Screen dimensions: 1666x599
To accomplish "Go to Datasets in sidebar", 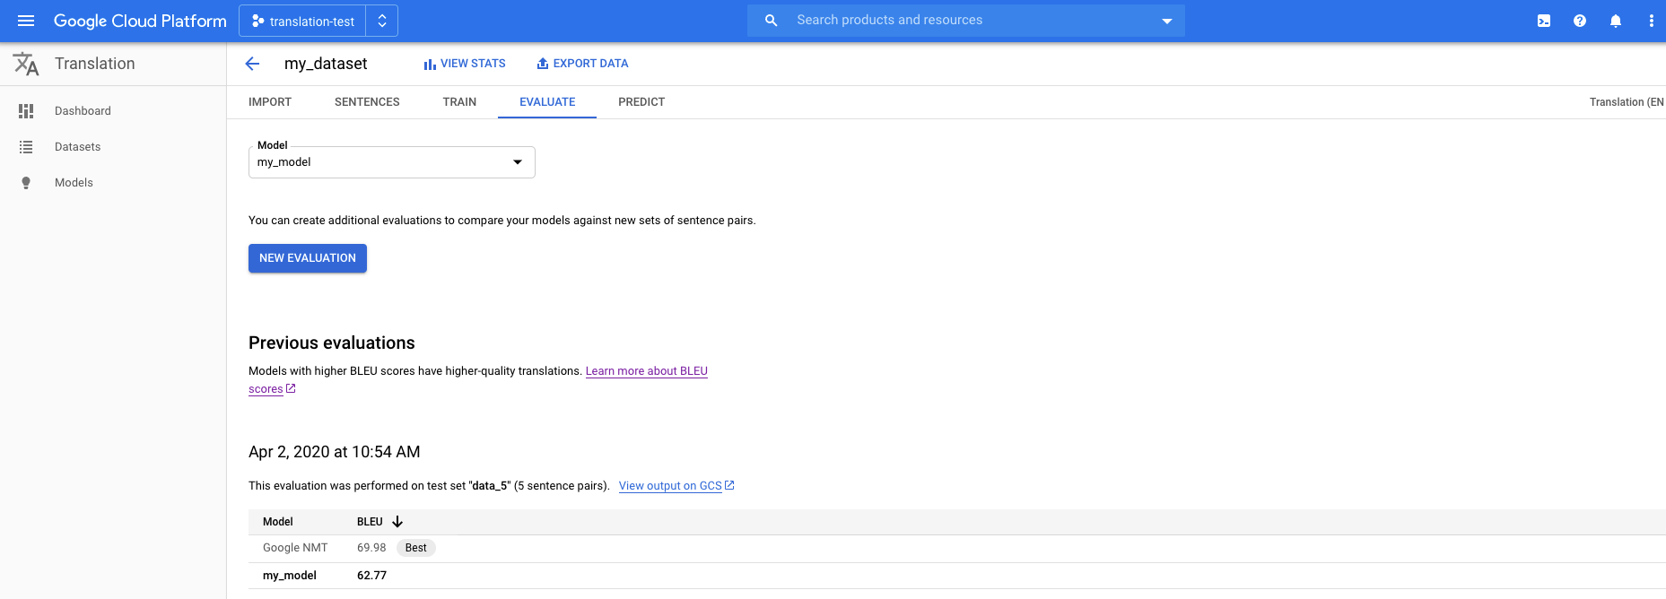I will click(x=77, y=147).
